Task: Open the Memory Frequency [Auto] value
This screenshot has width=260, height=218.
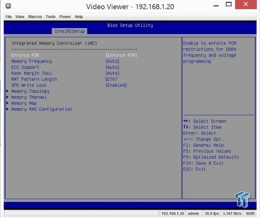Action: point(112,61)
